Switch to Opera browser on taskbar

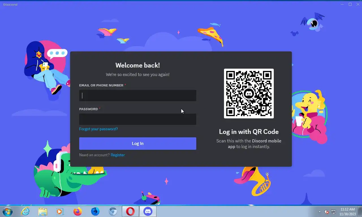130,211
